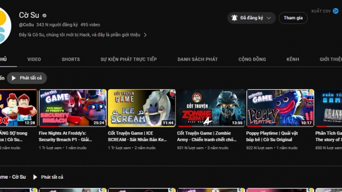
Task: Click the 25:24 duration badge
Action: tap(99, 123)
